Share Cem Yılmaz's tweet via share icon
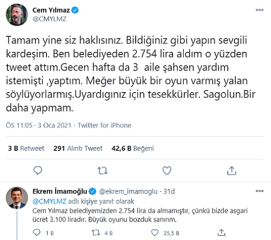271x240 pixels. click(231, 170)
